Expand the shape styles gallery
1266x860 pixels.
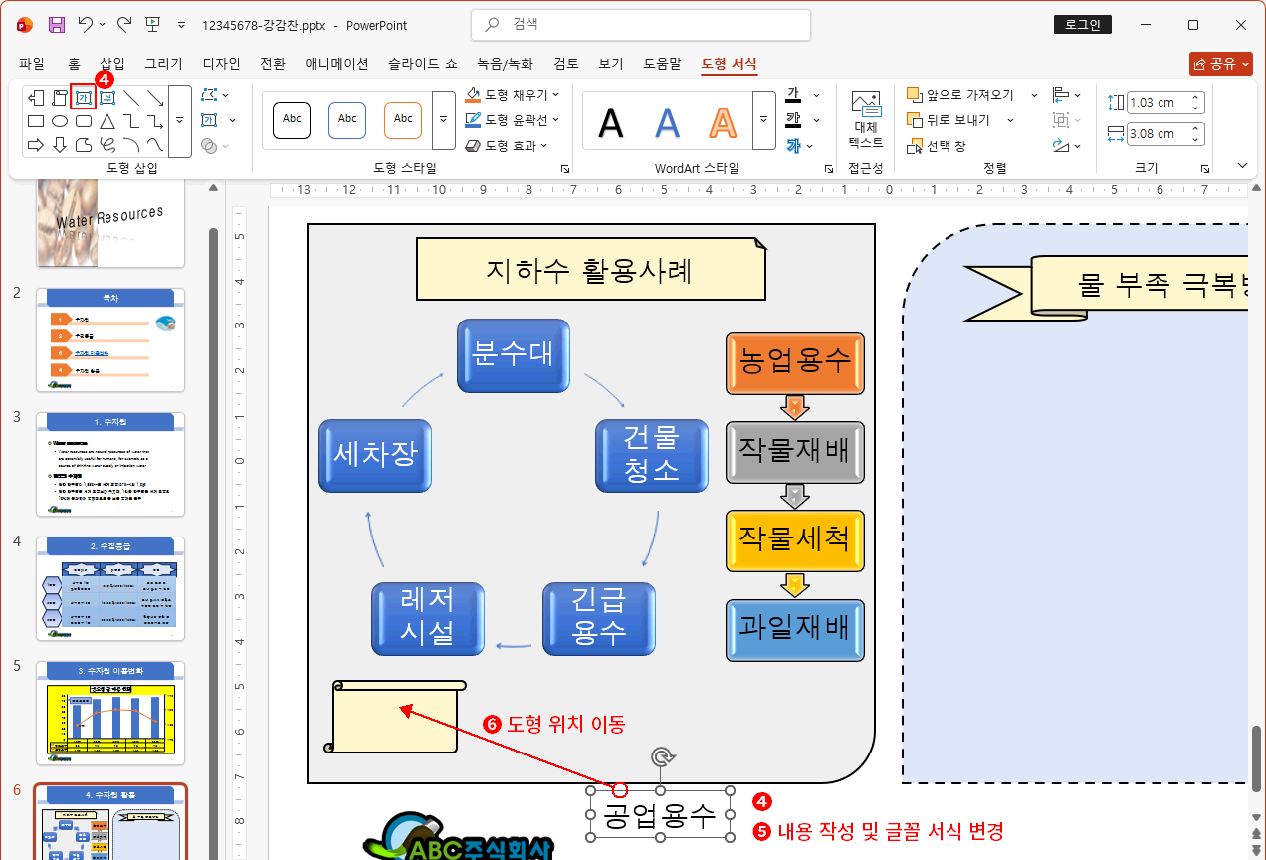point(443,119)
